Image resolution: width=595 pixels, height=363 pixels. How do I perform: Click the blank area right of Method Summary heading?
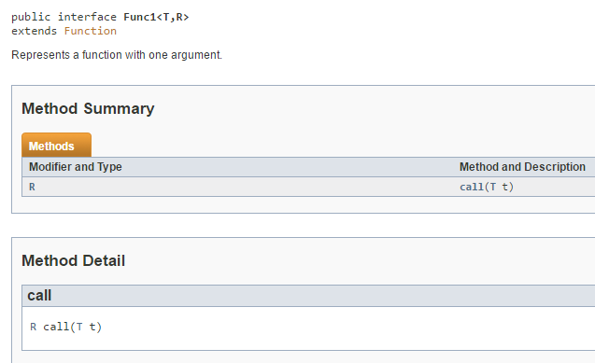pyautogui.click(x=372, y=109)
